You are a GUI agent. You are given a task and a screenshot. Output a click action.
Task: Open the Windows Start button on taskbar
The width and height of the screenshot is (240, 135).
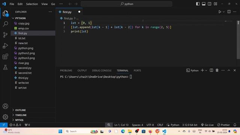click(x=60, y=131)
